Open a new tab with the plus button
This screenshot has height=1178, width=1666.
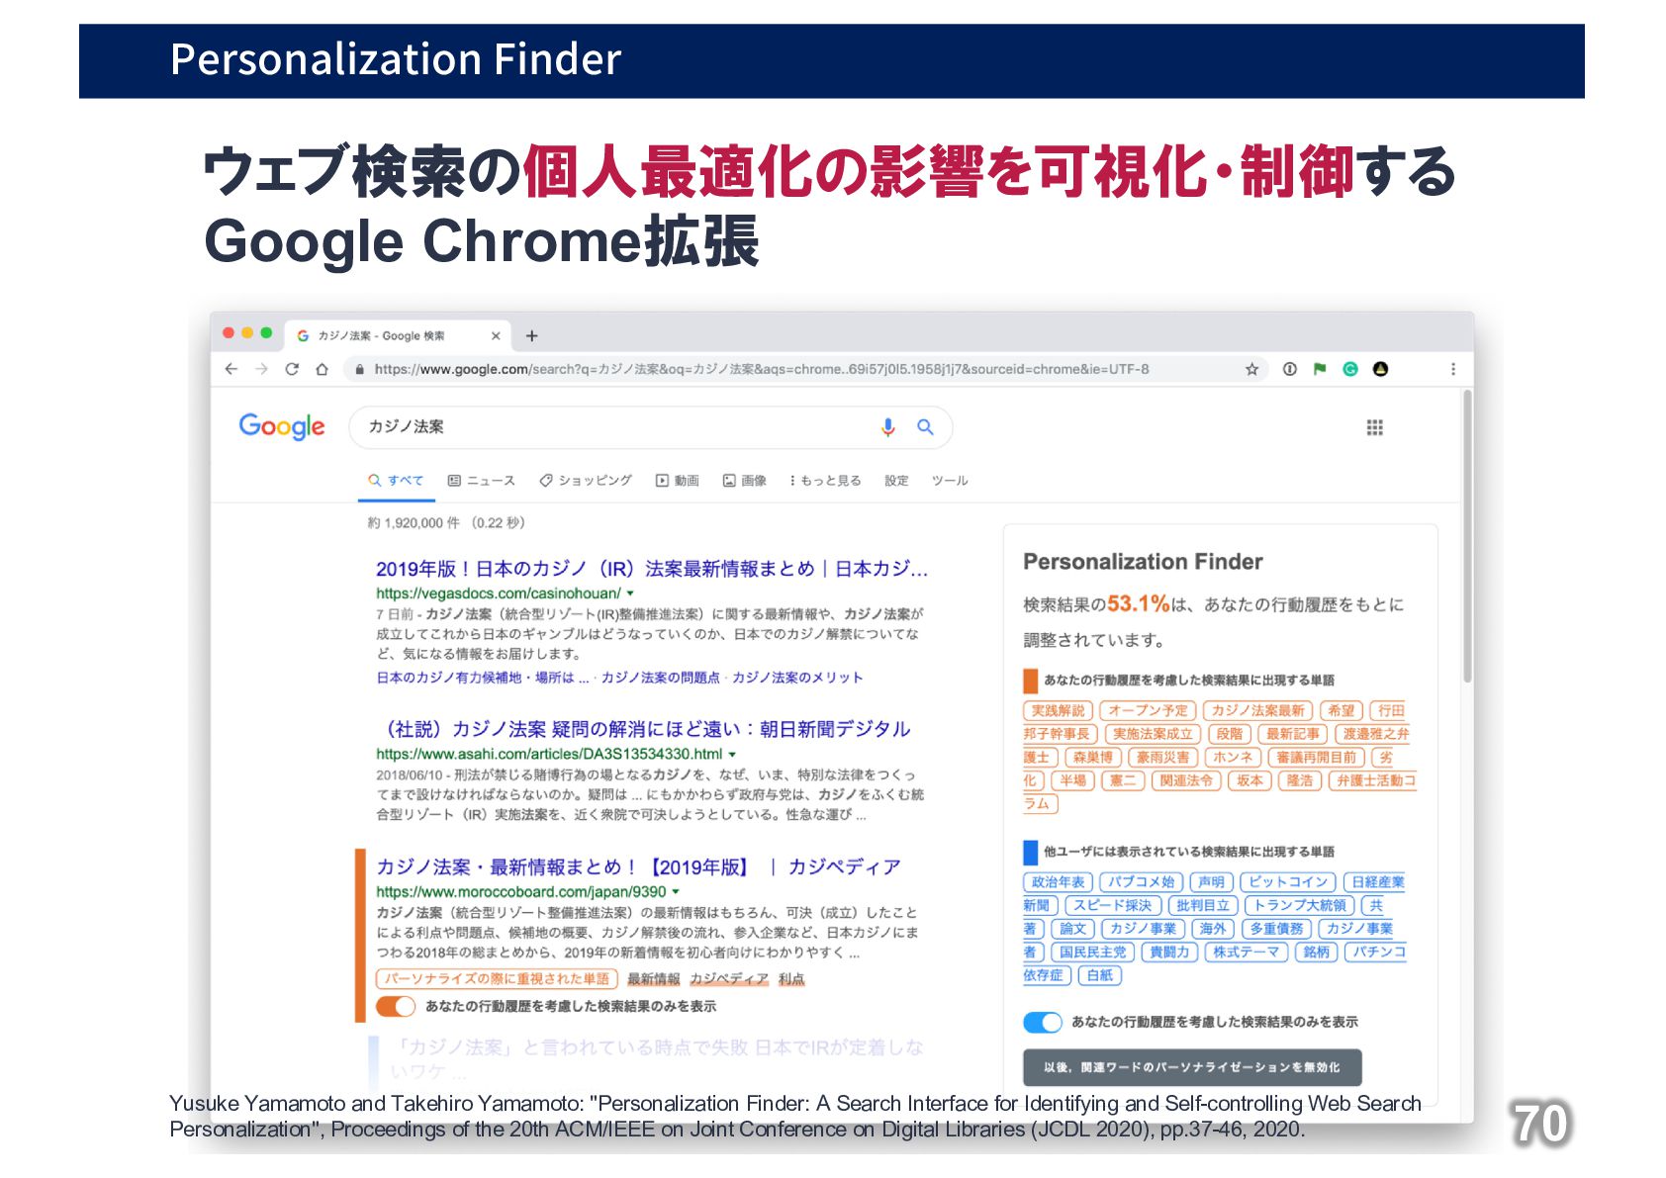pos(531,336)
